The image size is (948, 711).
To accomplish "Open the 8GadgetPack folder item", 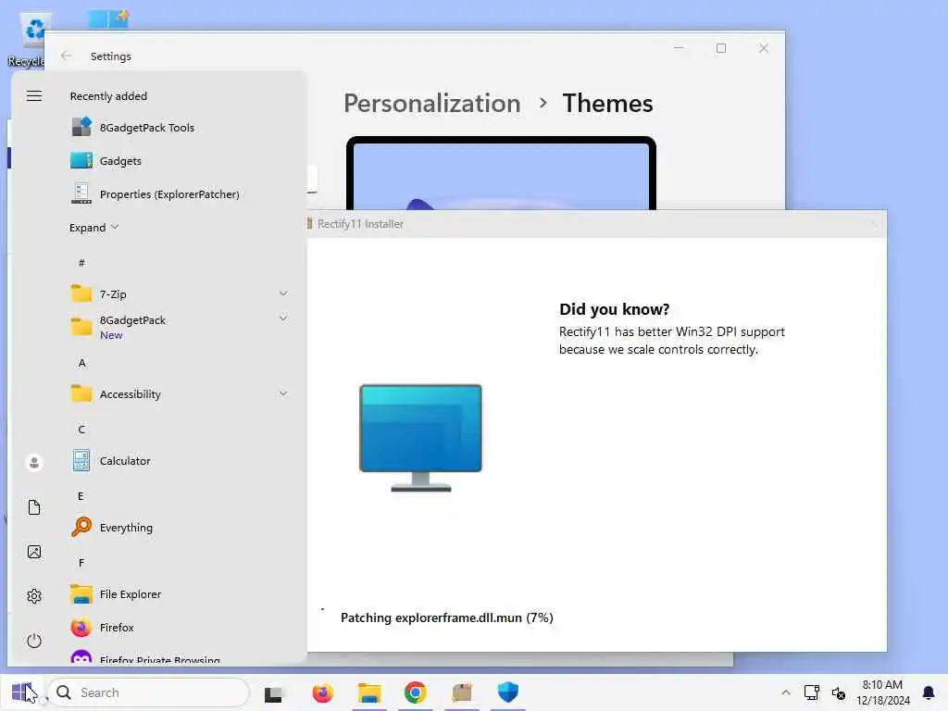I will pyautogui.click(x=181, y=327).
